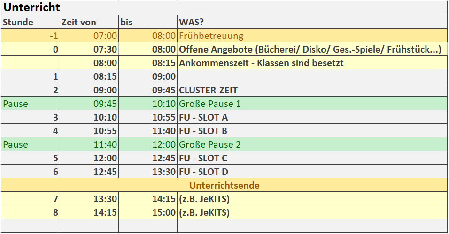This screenshot has height=234, width=449.
Task: Select the 'CLUSTER-ZEIT' cell
Action: tap(312, 90)
